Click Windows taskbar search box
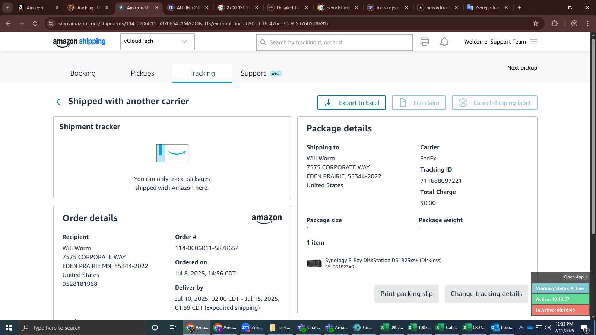The width and height of the screenshot is (596, 335). (82, 328)
